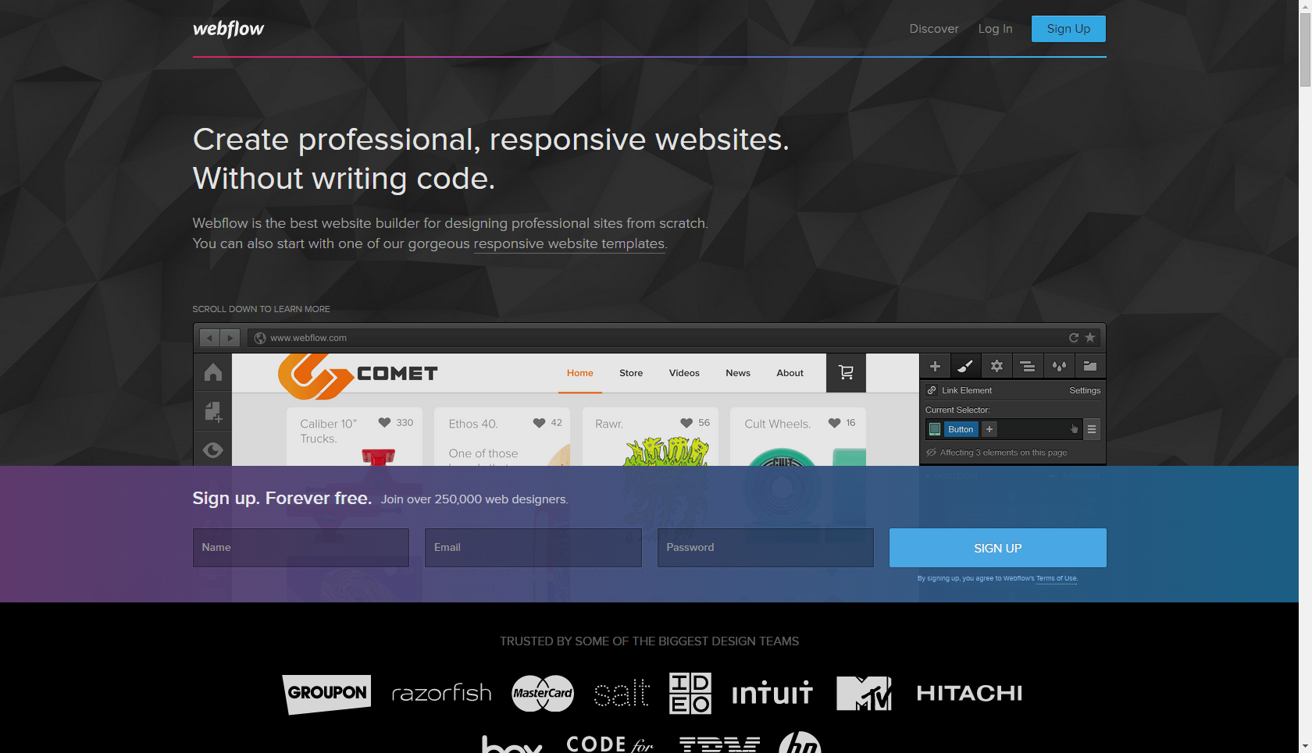Viewport: 1312px width, 753px height.
Task: Select the Style paintbrush tab
Action: tap(965, 366)
